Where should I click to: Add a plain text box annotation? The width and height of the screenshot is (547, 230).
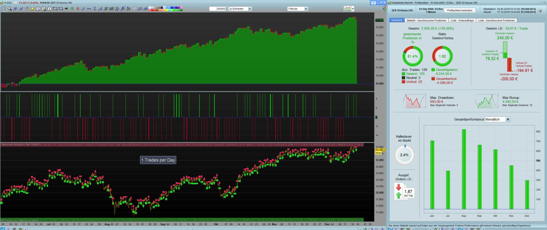coord(38,9)
